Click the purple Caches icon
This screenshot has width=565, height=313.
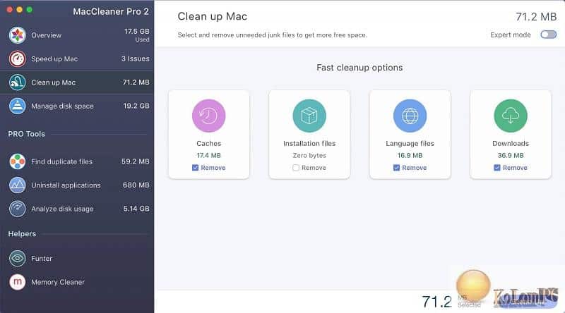208,116
